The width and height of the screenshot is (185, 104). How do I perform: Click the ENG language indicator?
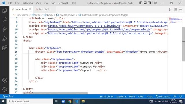(166, 101)
